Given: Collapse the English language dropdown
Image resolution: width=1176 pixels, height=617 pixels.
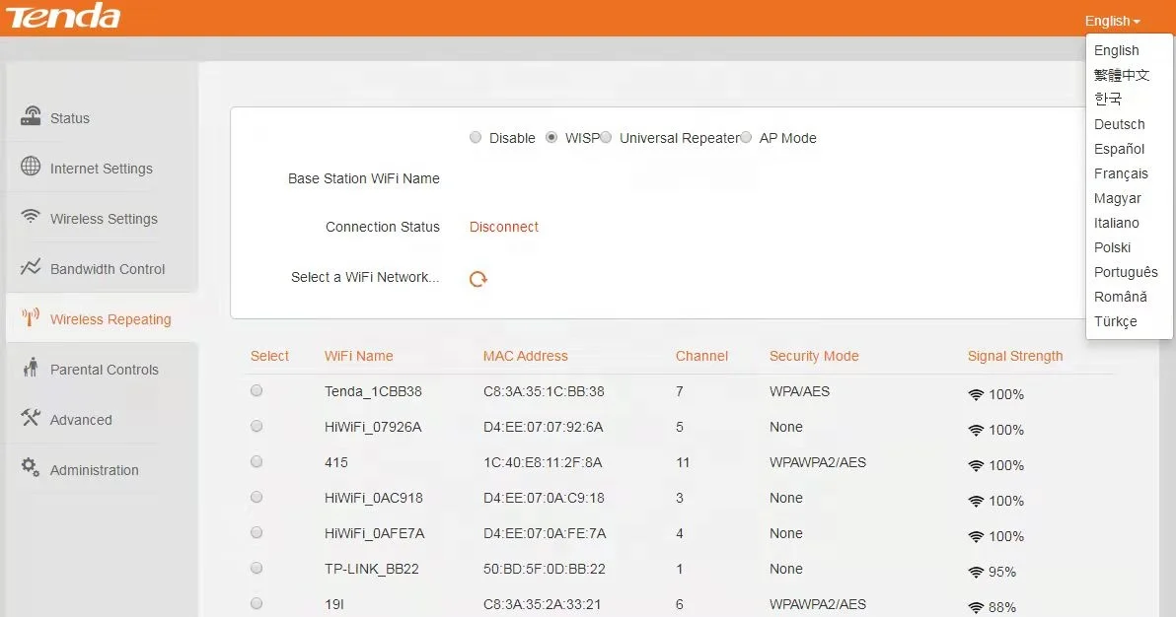Looking at the screenshot, I should pyautogui.click(x=1112, y=21).
